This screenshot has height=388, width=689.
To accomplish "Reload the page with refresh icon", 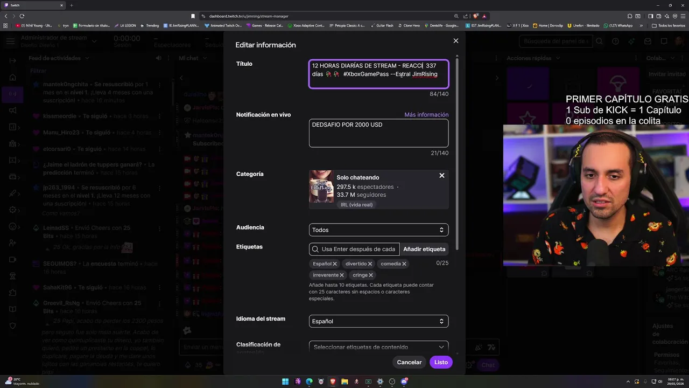I will coord(22,16).
